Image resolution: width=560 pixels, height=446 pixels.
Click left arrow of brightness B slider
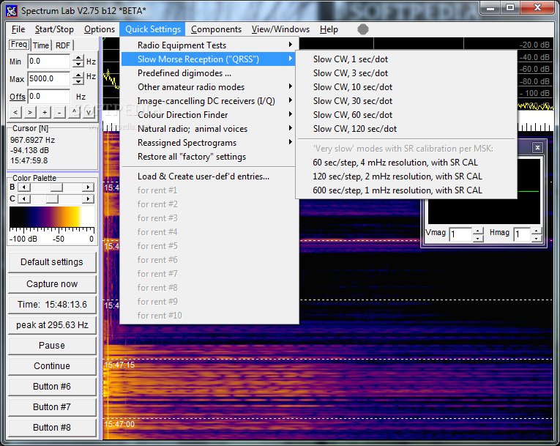[24, 187]
